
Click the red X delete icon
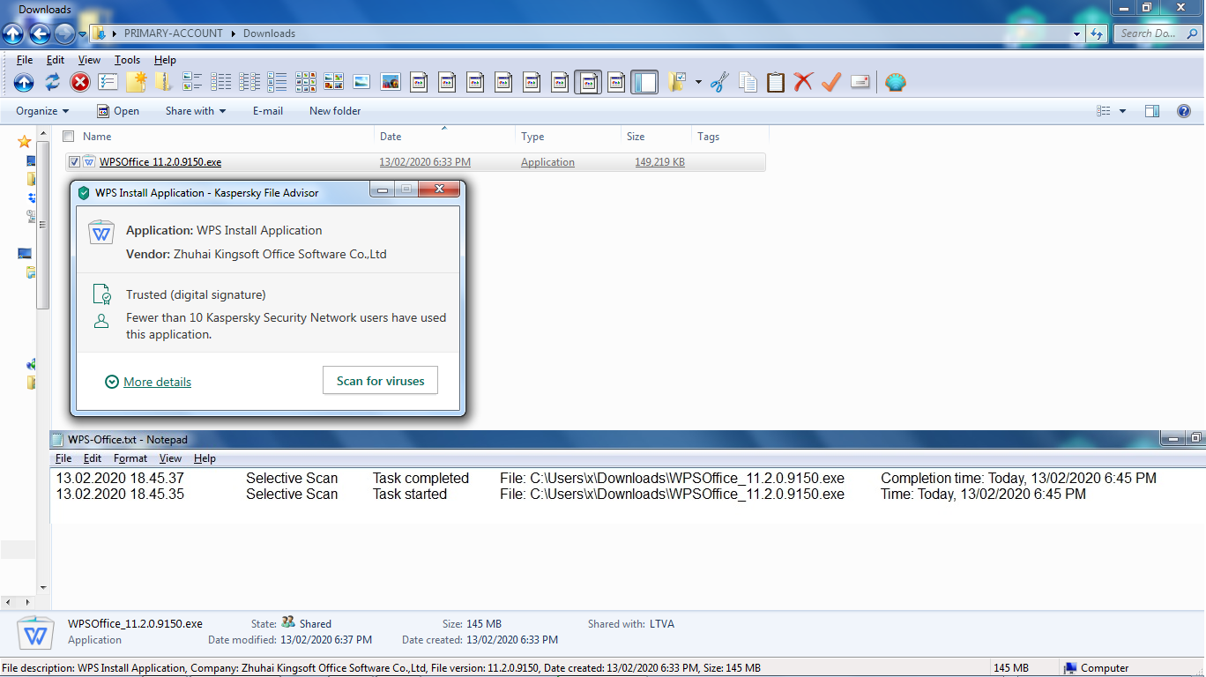(x=803, y=83)
